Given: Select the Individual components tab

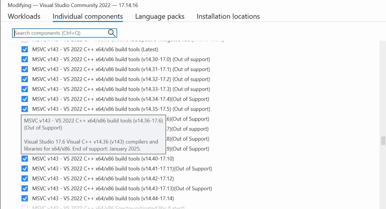Looking at the screenshot, I should pyautogui.click(x=88, y=16).
